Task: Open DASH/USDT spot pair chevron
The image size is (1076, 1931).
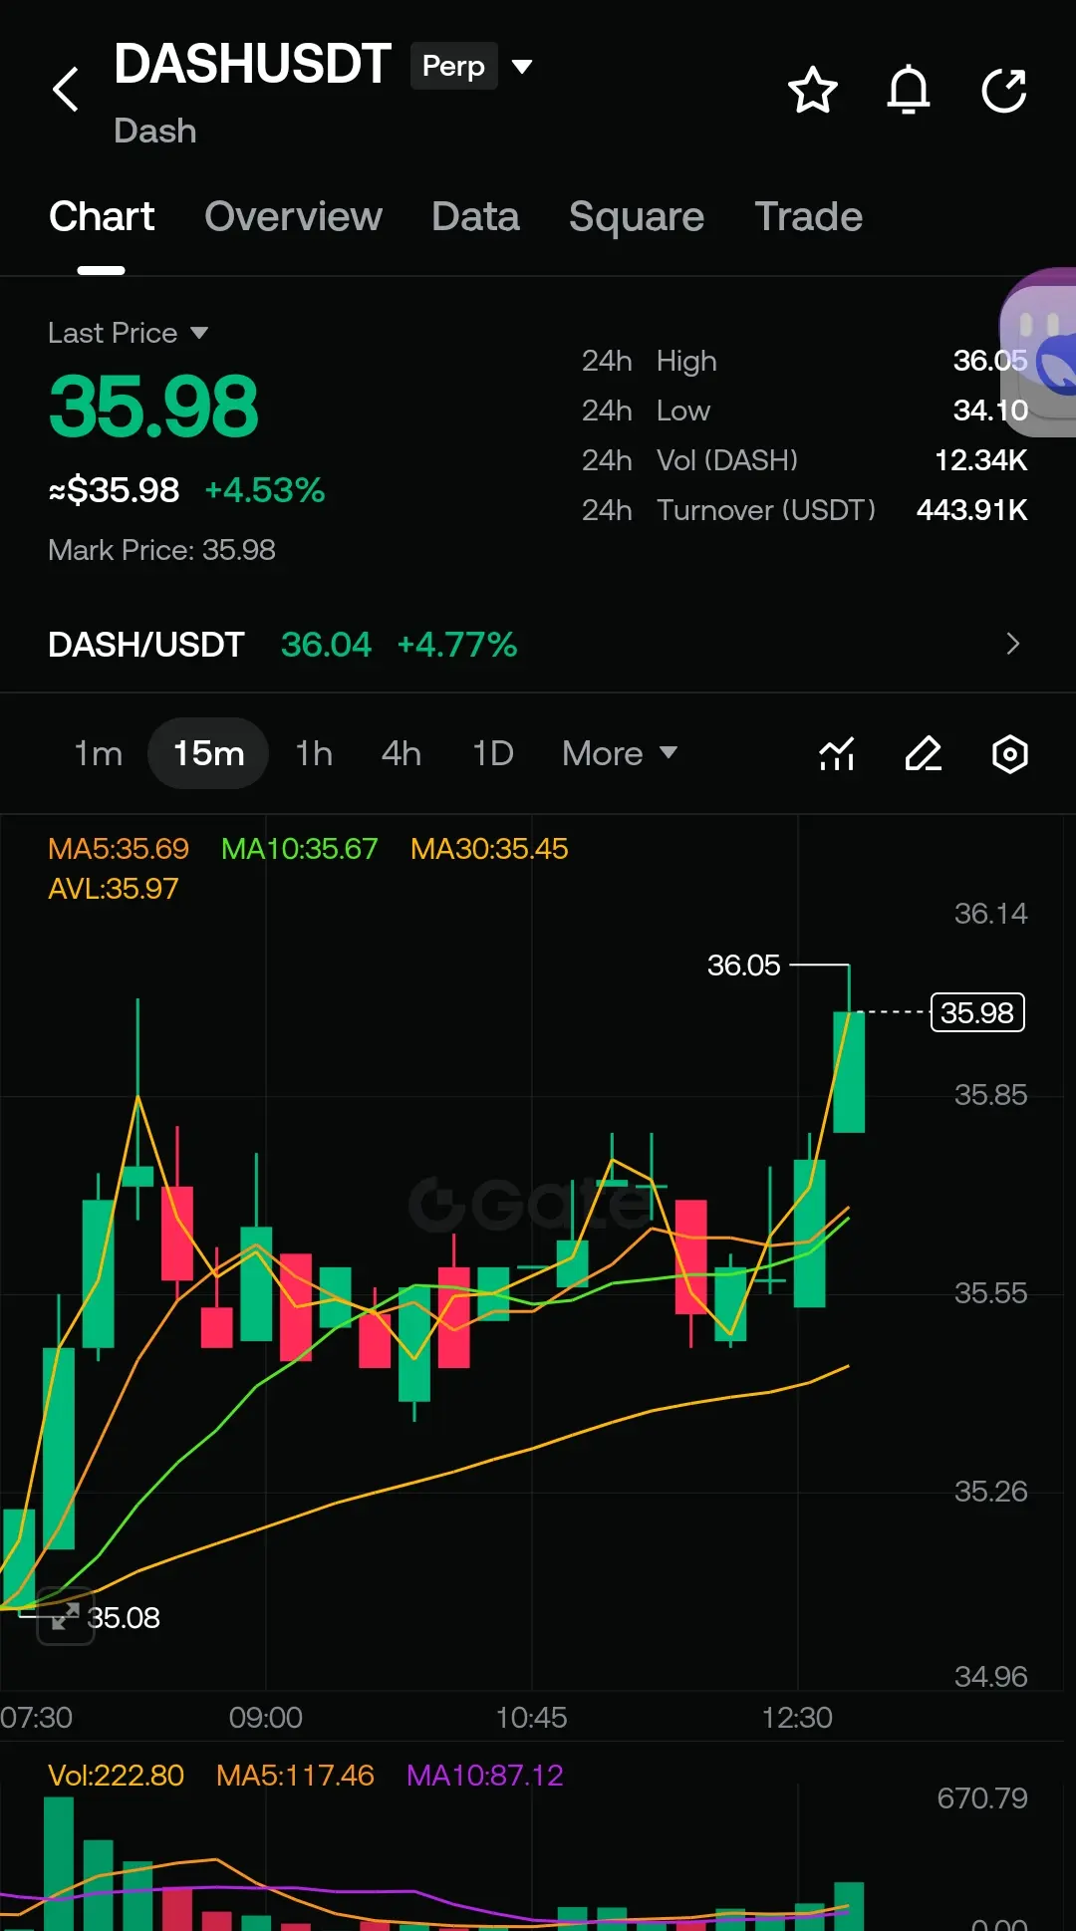Action: tap(1013, 644)
